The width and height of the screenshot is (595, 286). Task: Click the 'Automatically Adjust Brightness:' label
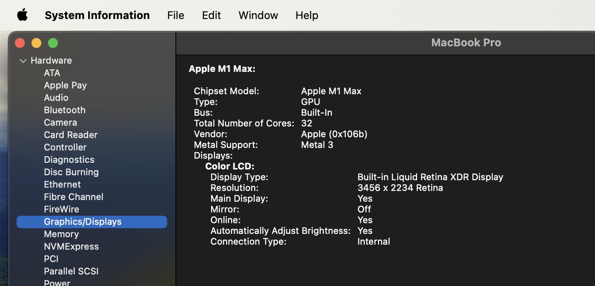pos(281,231)
